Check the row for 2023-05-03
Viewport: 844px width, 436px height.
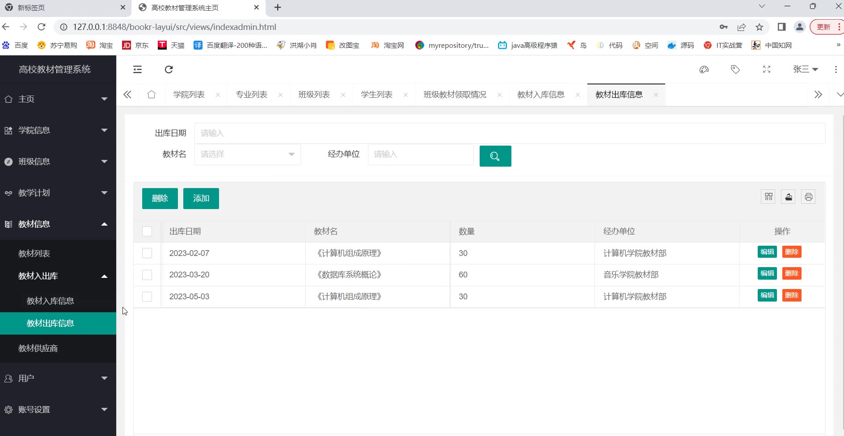point(147,297)
